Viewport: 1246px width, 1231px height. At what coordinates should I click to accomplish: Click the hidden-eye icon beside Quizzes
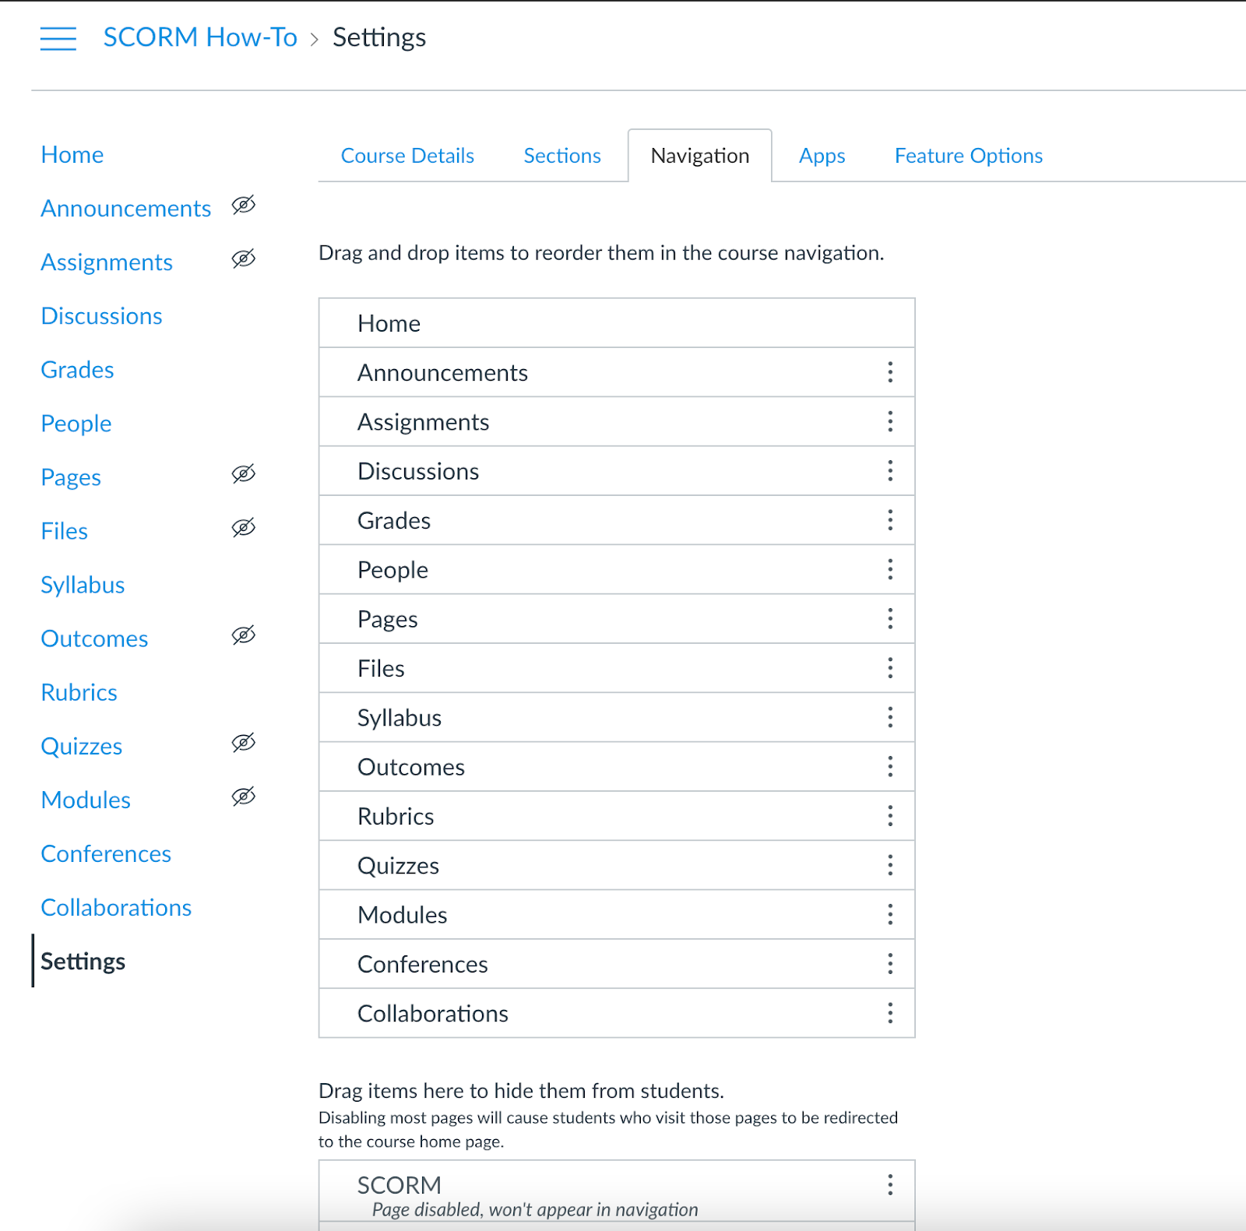tap(244, 742)
